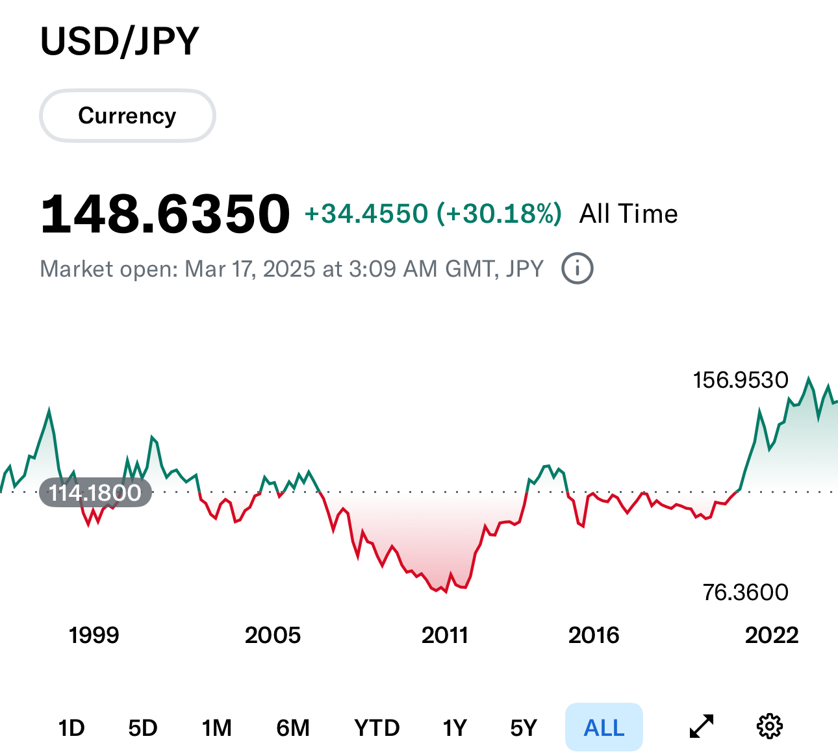Click the 2011 axis year marker

click(445, 635)
